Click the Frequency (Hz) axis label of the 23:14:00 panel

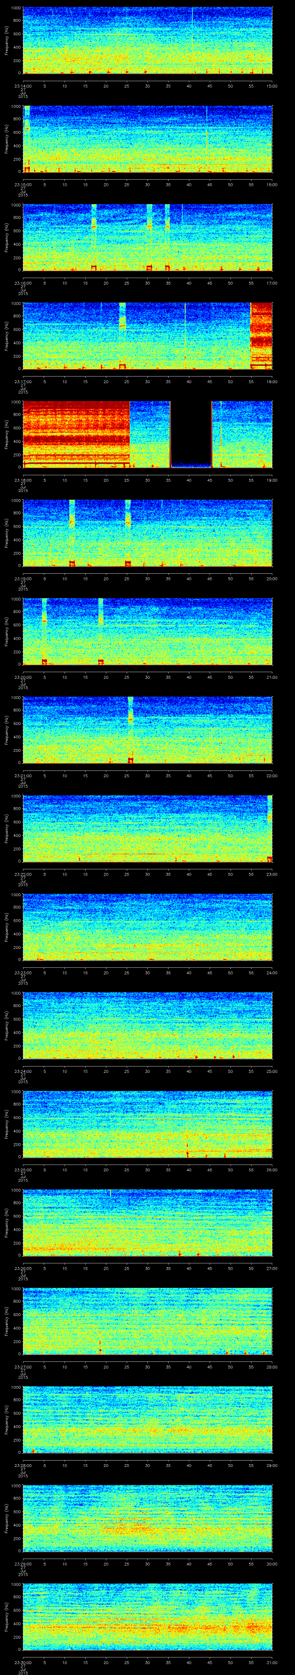click(x=7, y=40)
